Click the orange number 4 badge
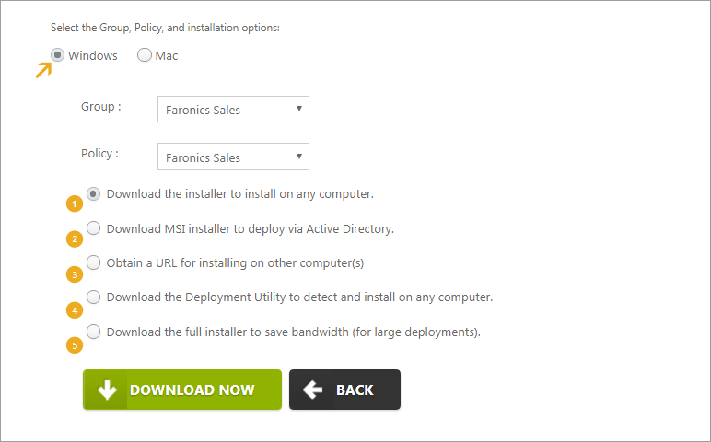 (75, 310)
